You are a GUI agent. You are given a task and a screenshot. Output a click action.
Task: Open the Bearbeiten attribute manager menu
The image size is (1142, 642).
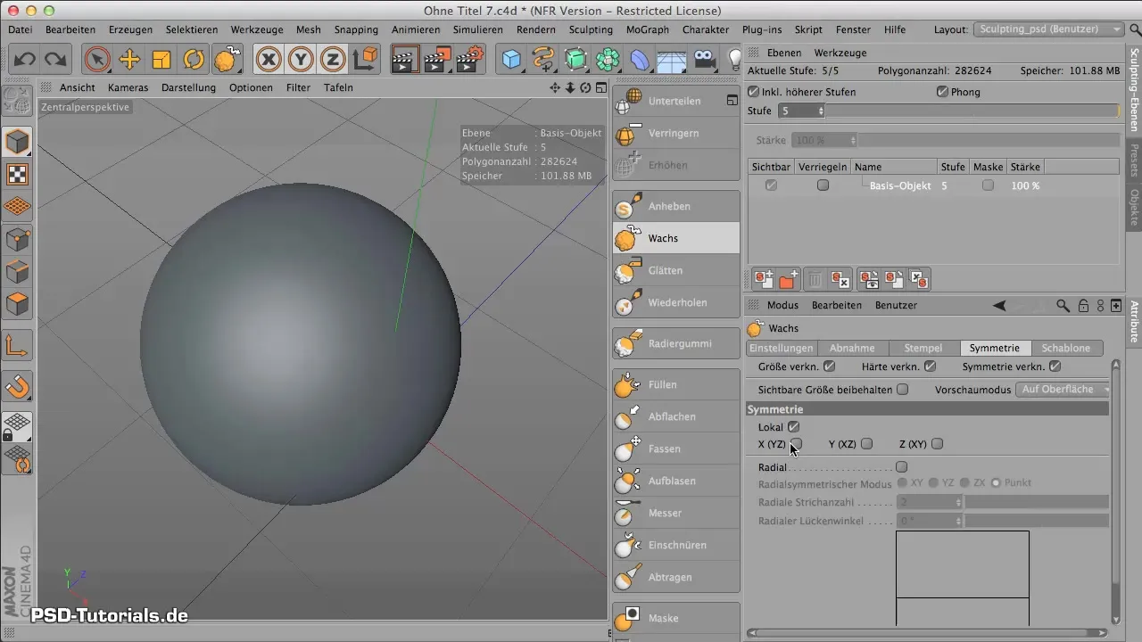click(836, 305)
